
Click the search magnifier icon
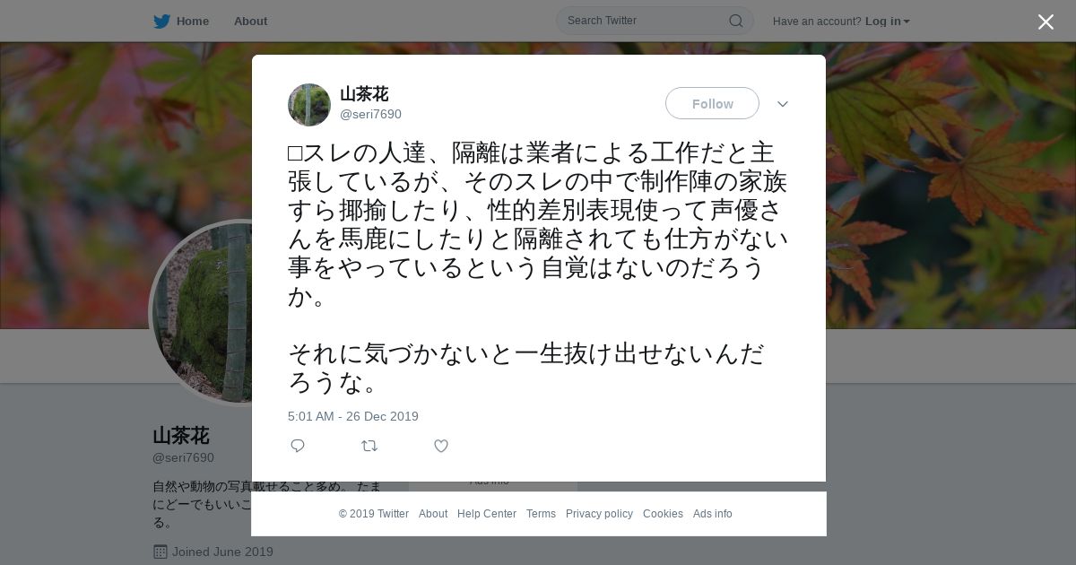pyautogui.click(x=735, y=21)
